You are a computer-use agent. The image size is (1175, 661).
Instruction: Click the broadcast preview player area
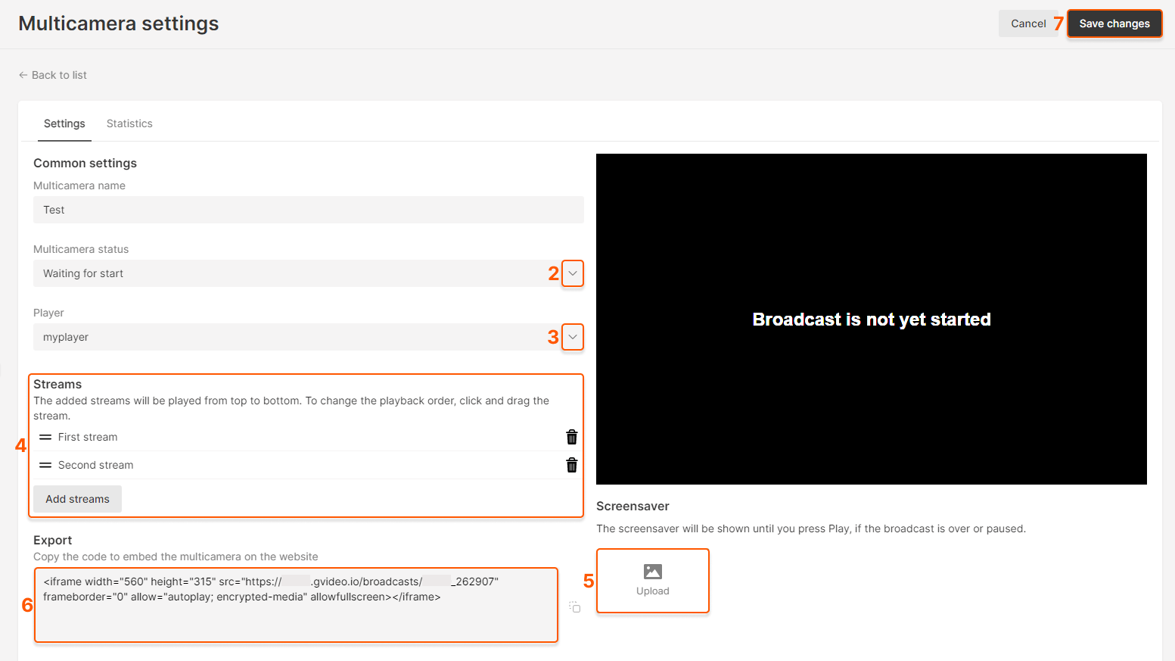pyautogui.click(x=872, y=319)
